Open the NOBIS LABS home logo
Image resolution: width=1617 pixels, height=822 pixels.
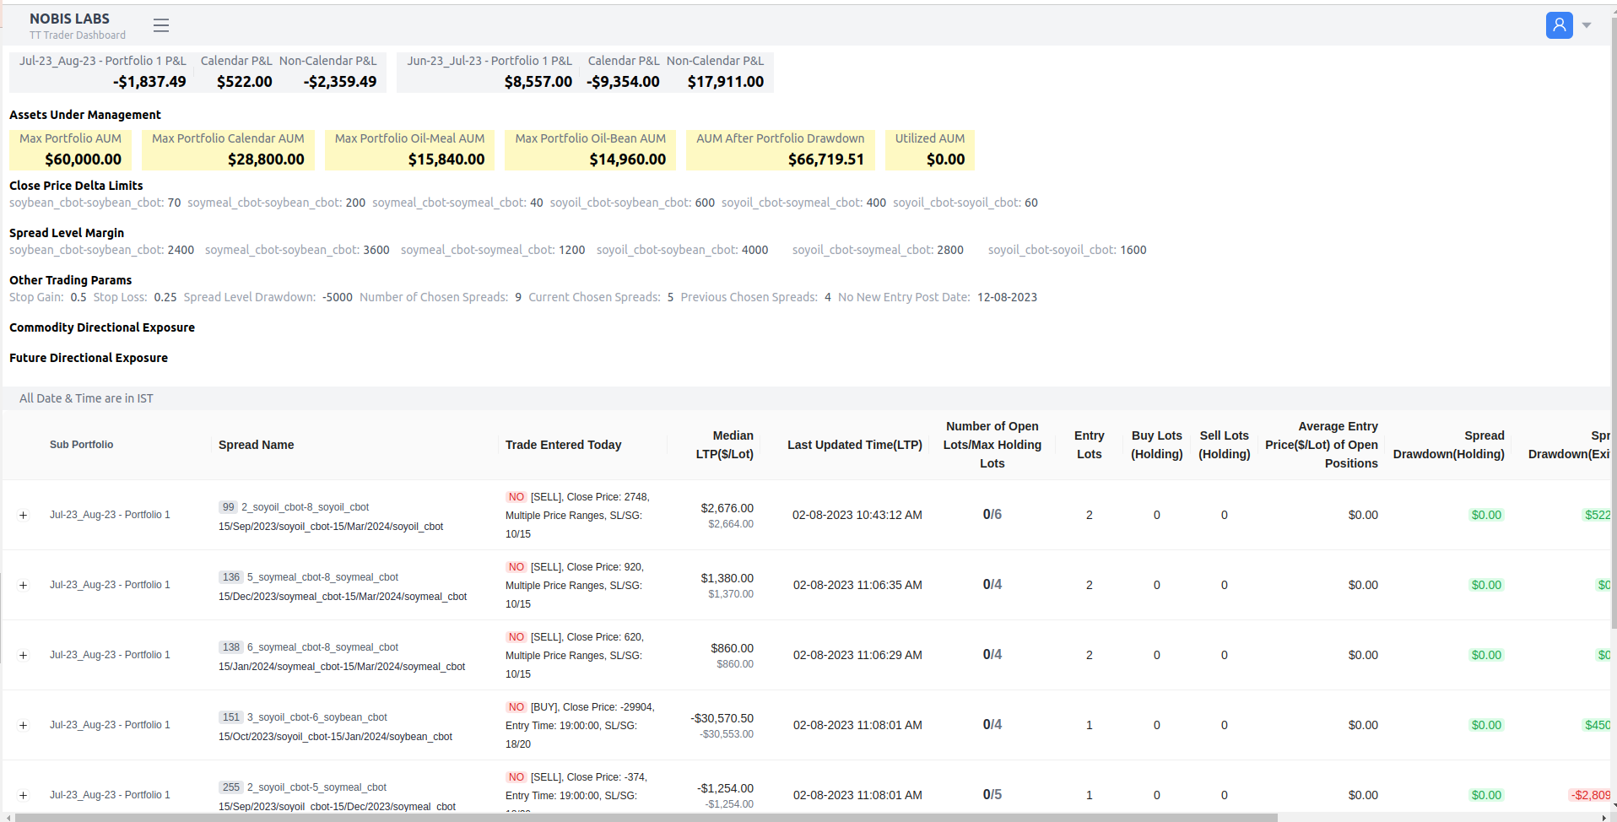(x=69, y=19)
